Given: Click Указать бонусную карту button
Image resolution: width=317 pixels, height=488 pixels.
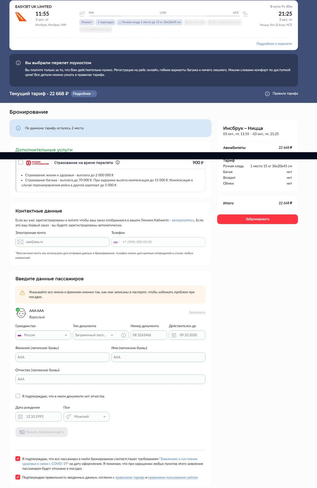Looking at the screenshot, I should pyautogui.click(x=41, y=432).
